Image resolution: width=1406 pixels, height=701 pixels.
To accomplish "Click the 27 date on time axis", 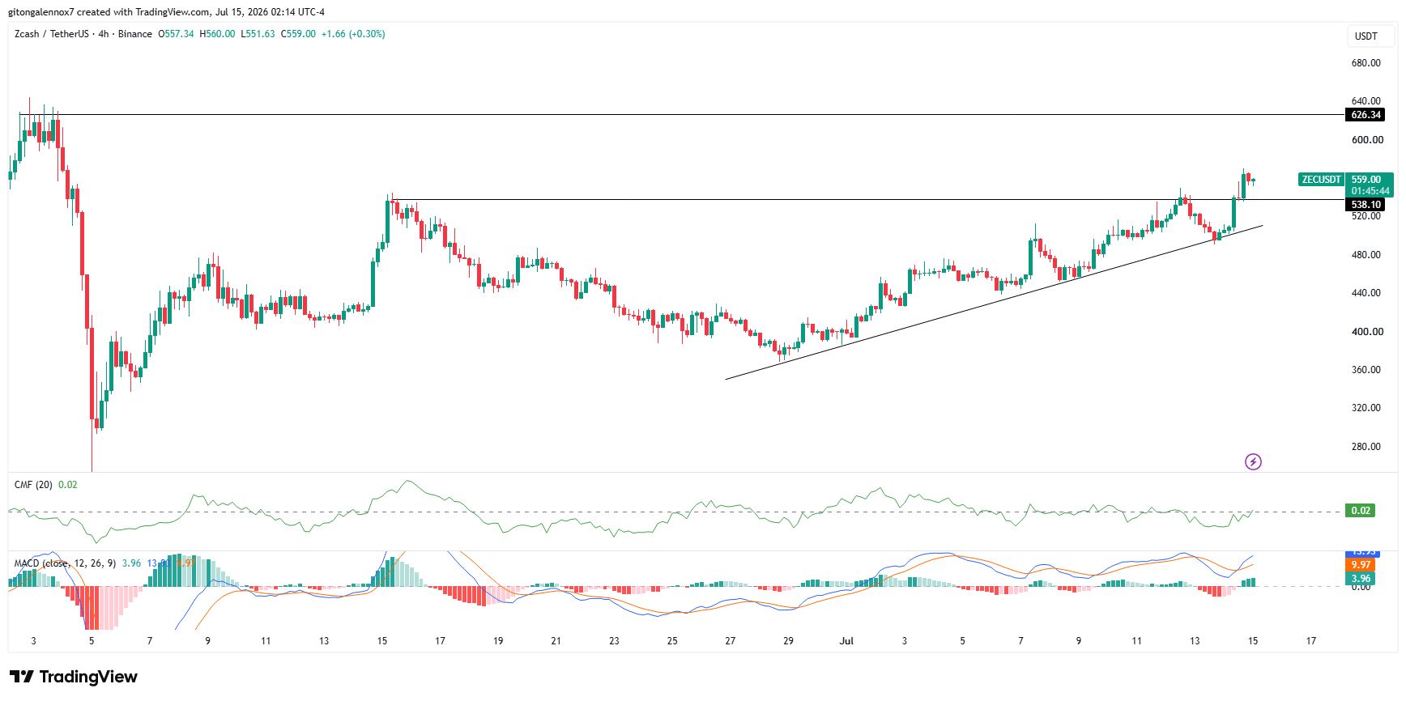I will tap(731, 641).
